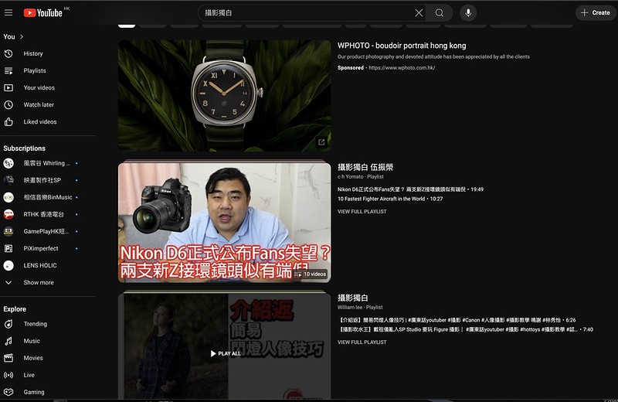Open the Your videos icon
Viewport: 618px width, 402px height.
point(8,87)
